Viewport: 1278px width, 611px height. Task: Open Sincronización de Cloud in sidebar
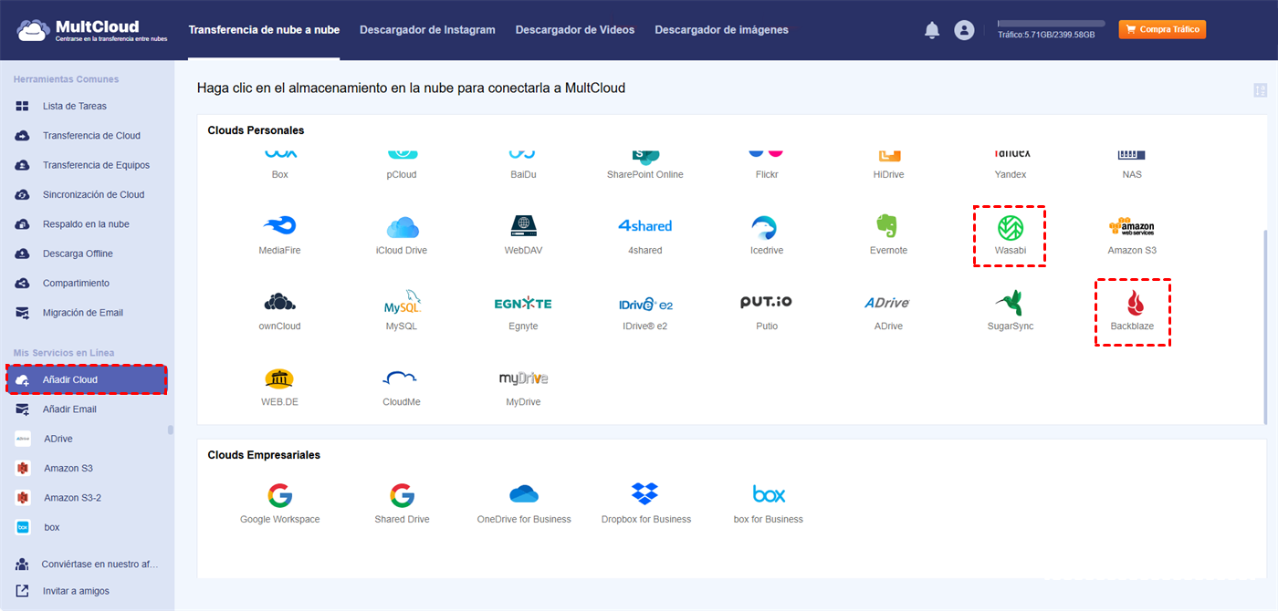(x=88, y=194)
